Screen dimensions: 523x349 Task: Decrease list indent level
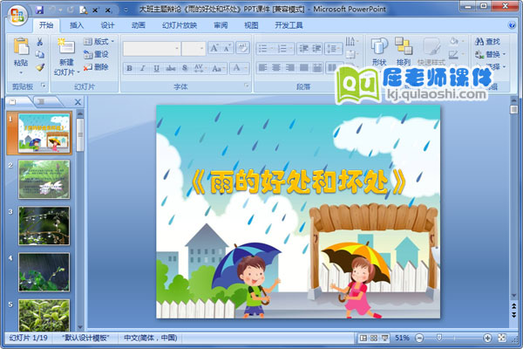pyautogui.click(x=303, y=49)
